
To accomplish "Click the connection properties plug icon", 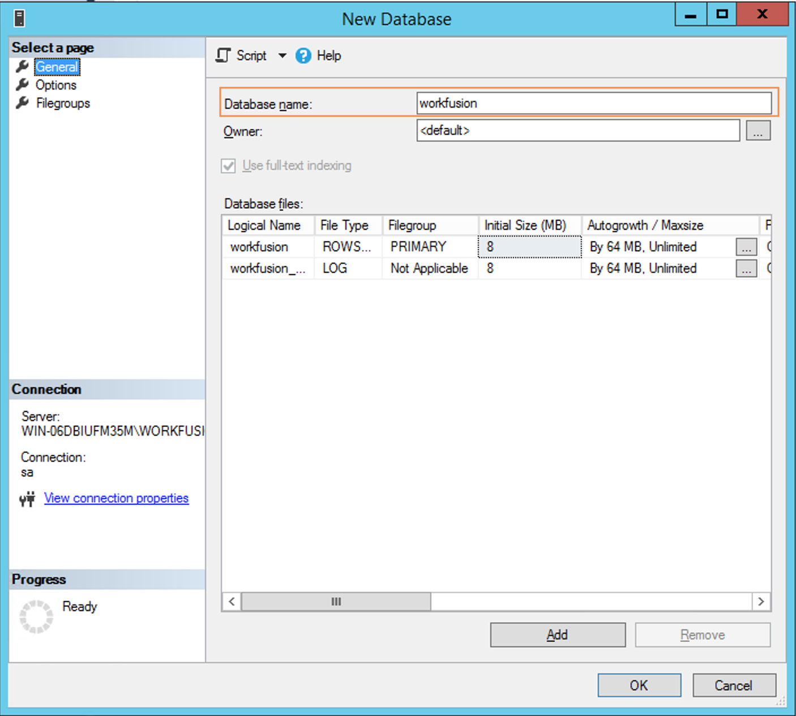I will 27,499.
